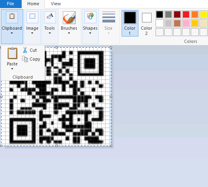Screen dimensions: 208x187
Task: Expand the Tools dropdown arrow
Action: point(50,33)
